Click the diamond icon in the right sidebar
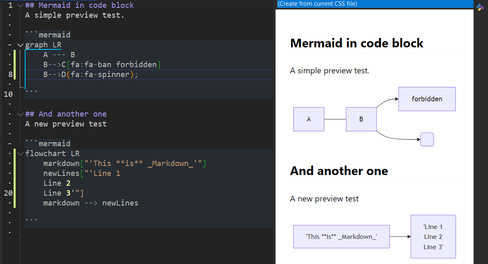This screenshot has height=264, width=488. pos(480,7)
